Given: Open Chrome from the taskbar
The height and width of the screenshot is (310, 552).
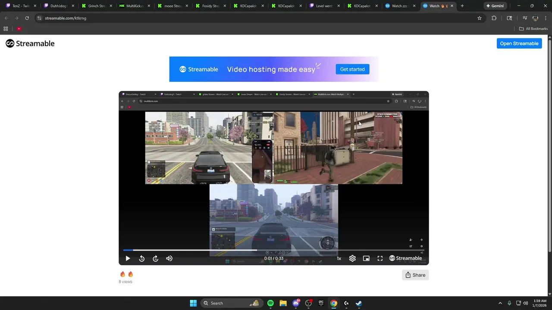Looking at the screenshot, I should (333, 303).
